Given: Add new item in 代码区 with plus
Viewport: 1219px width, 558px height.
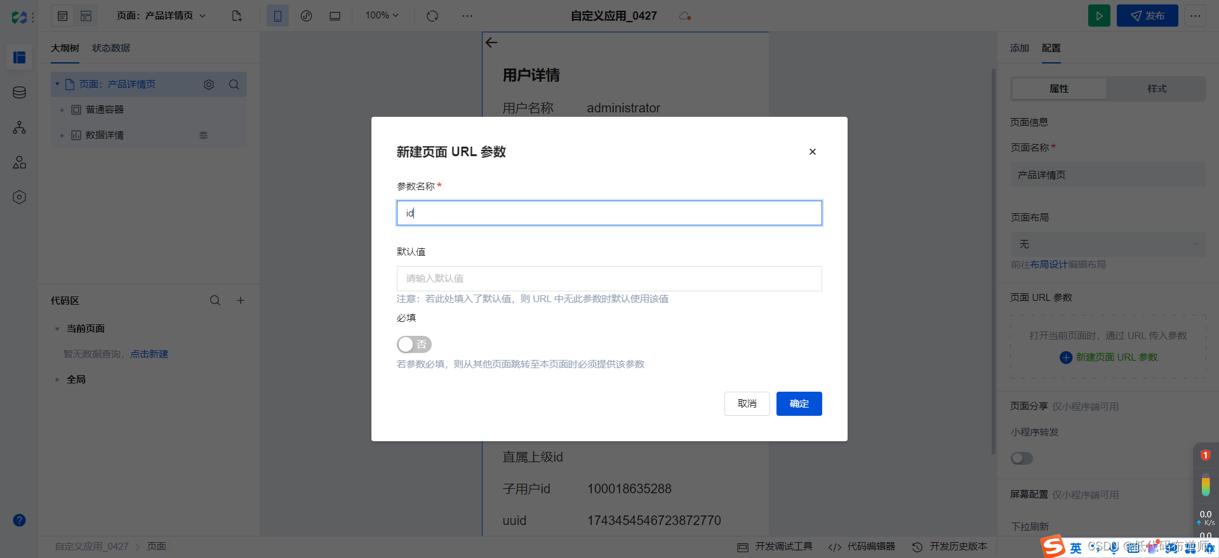Looking at the screenshot, I should (241, 300).
